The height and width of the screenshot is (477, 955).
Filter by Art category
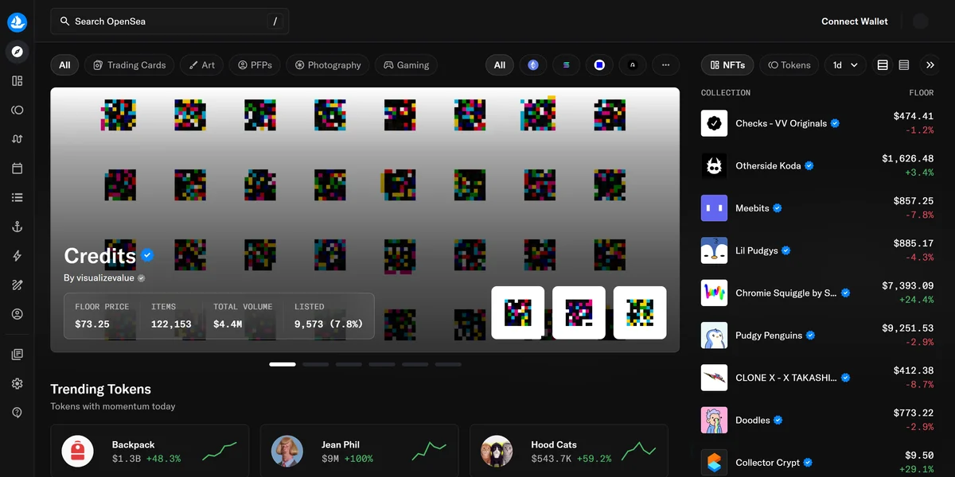tap(201, 65)
